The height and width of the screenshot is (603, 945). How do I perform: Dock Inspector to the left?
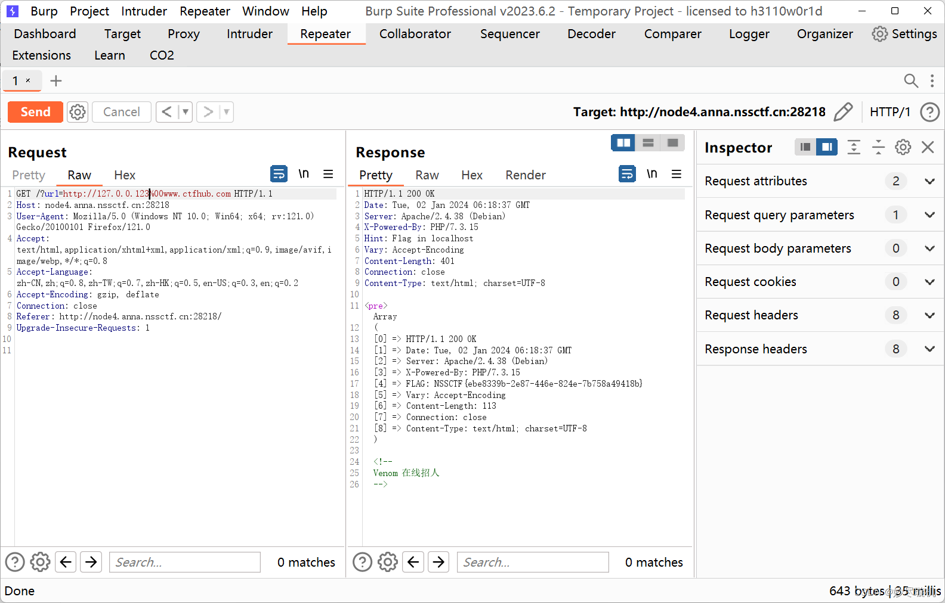click(x=805, y=147)
